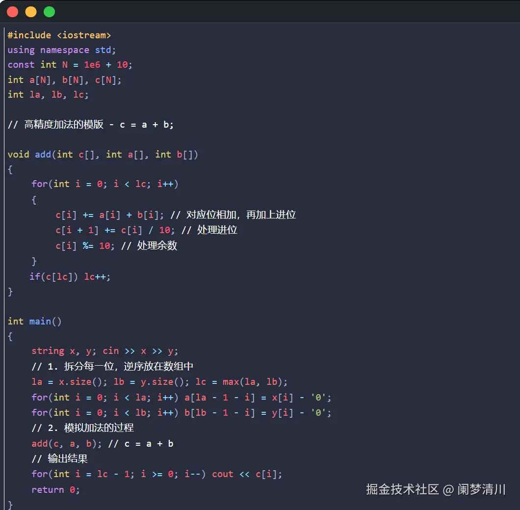
Task: Click the 'void add(int c[], int a[], int b[])' line
Action: coord(103,155)
